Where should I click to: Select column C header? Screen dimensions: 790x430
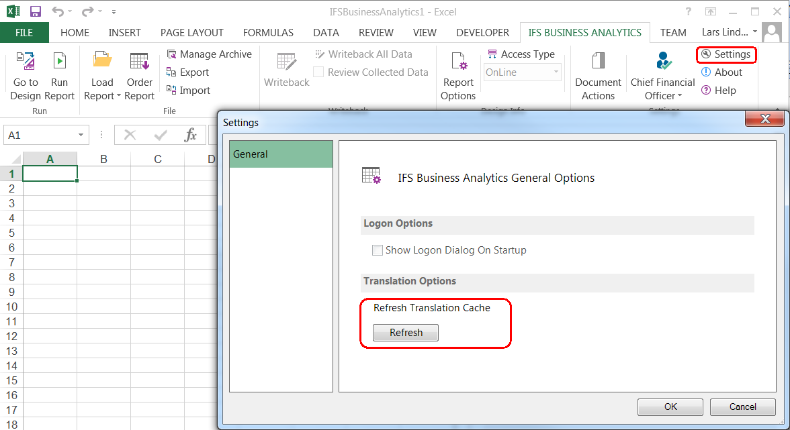pyautogui.click(x=158, y=159)
